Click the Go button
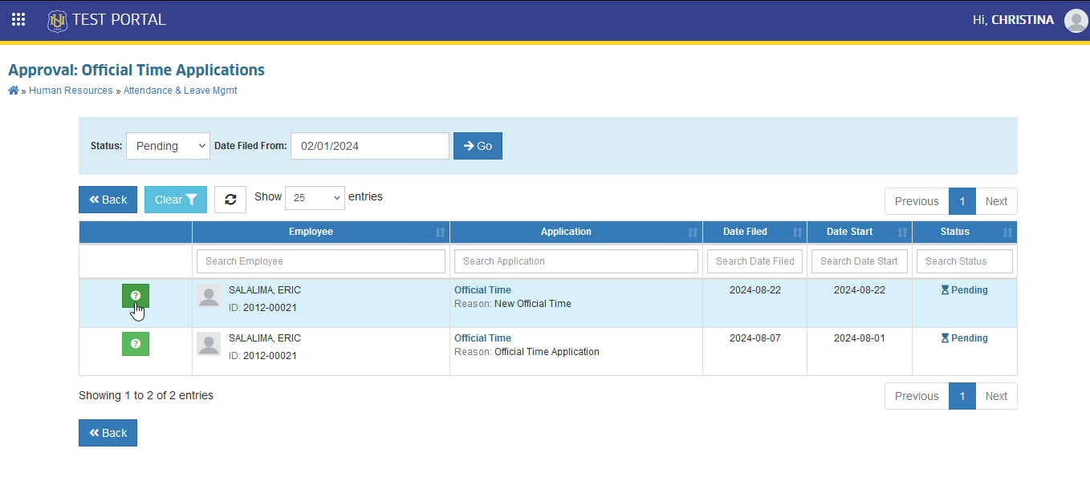1090x481 pixels. [x=478, y=146]
